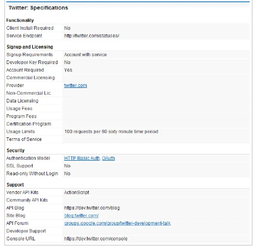This screenshot has height=246, width=253.
Task: Click the Functionality section header
Action: [x=20, y=20]
